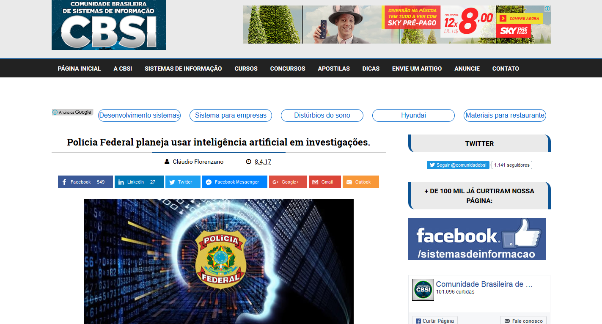Screen dimensions: 602x324
Task: Click author name Cláudio Florenzano
Action: pyautogui.click(x=198, y=162)
